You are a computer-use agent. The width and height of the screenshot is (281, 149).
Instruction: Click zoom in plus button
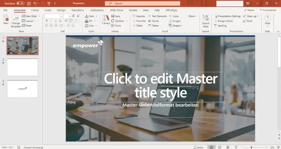pyautogui.click(x=267, y=147)
